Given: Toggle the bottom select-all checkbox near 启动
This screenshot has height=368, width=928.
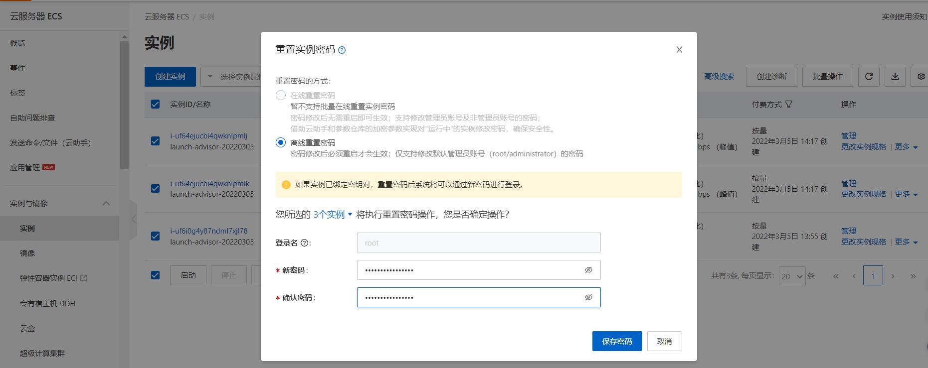Looking at the screenshot, I should (156, 275).
